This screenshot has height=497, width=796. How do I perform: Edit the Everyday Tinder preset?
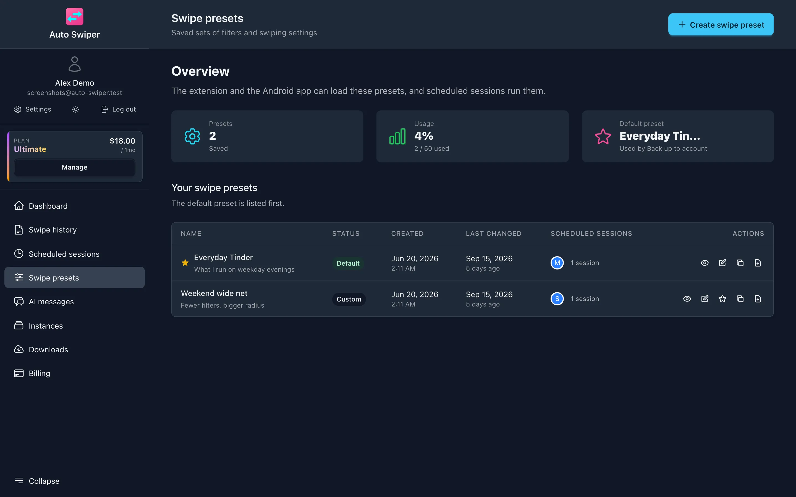tap(722, 263)
